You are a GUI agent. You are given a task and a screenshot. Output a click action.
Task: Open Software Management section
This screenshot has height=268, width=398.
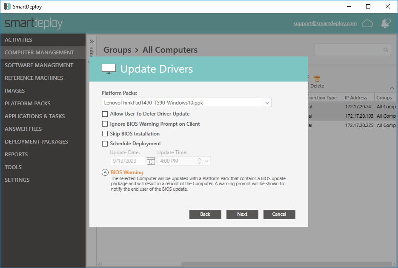click(x=43, y=65)
